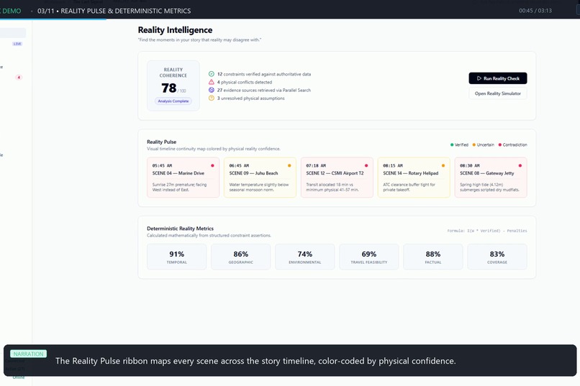Click the orange status dot on Rotary Helipad card
Viewport: 580px width, 386px height.
(x=443, y=165)
